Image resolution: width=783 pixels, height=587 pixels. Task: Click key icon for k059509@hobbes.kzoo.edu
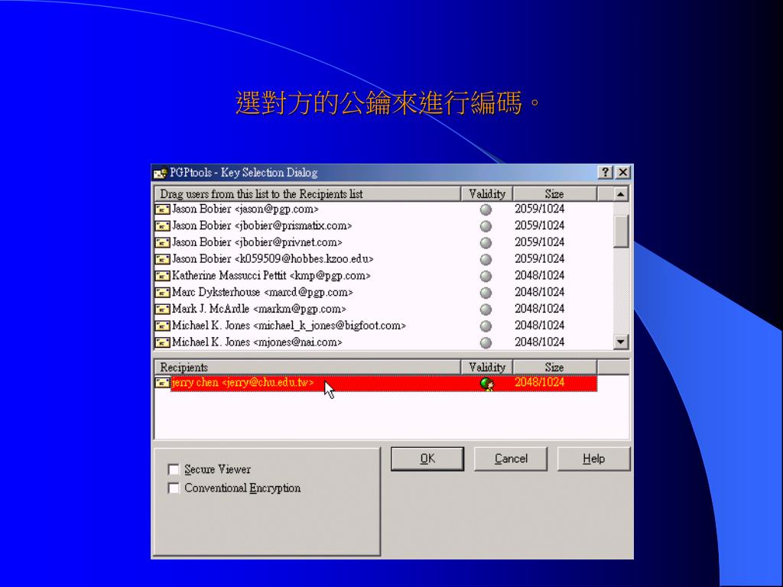pyautogui.click(x=162, y=259)
